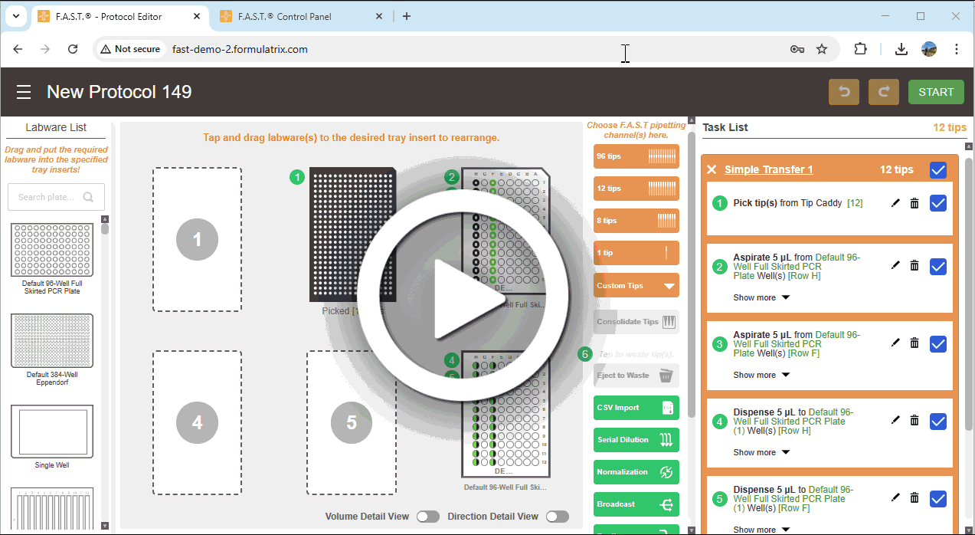Open the hamburger menu beside New Protocol 149
This screenshot has width=975, height=535.
click(24, 92)
